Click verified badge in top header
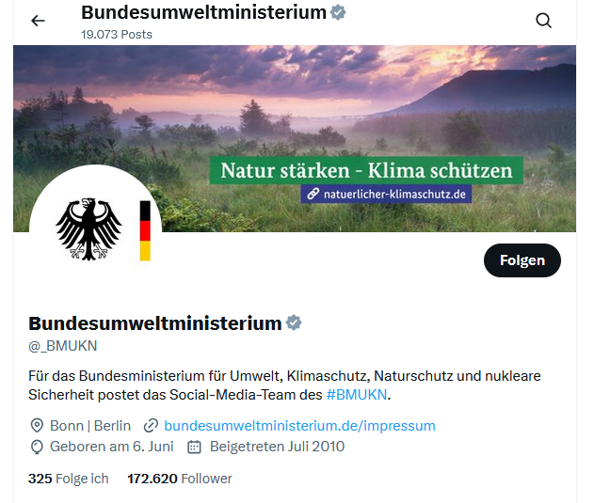Viewport: 594px width, 503px height. (x=338, y=12)
